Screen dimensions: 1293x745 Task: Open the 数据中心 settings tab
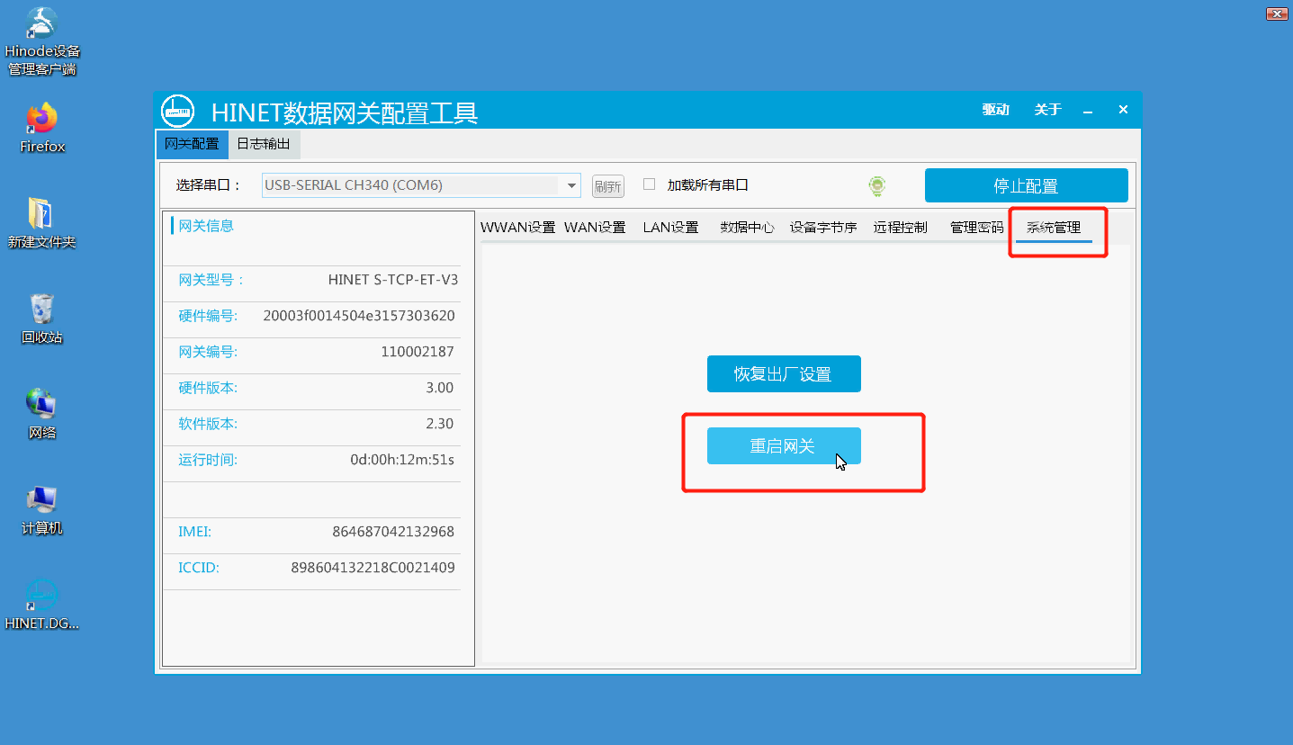click(747, 227)
